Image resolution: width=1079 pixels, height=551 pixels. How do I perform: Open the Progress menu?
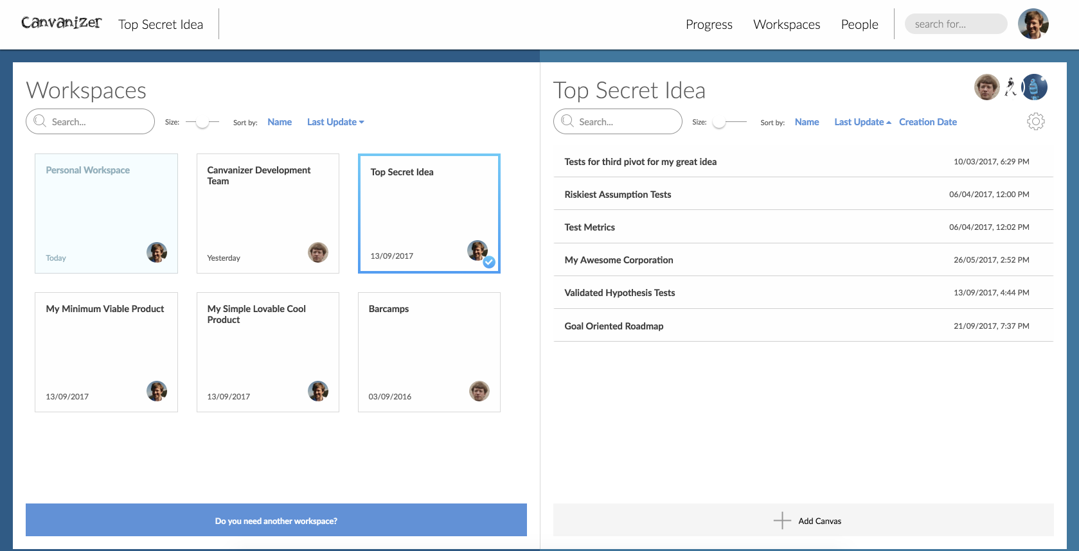point(709,24)
